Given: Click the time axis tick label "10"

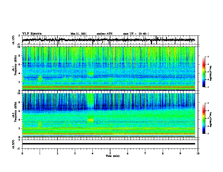Looking at the screenshot, I should (198, 153).
